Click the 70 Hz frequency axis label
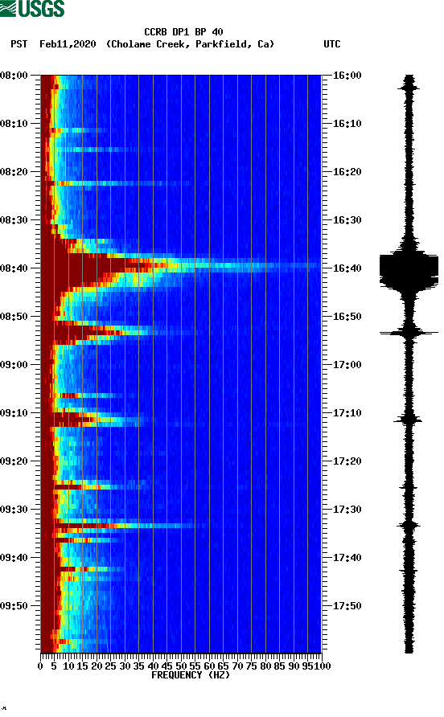The image size is (444, 717). pyautogui.click(x=237, y=666)
